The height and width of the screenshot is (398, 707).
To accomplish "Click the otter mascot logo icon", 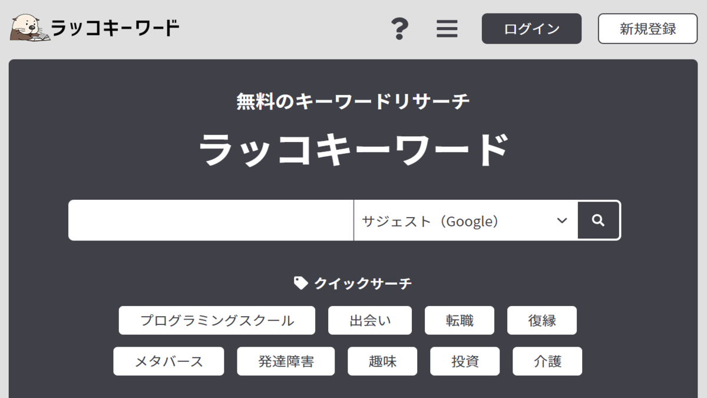I will (x=27, y=28).
